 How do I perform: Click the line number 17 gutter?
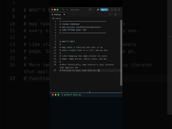point(55,70)
